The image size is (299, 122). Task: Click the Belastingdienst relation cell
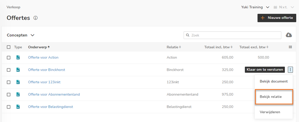[179, 107]
